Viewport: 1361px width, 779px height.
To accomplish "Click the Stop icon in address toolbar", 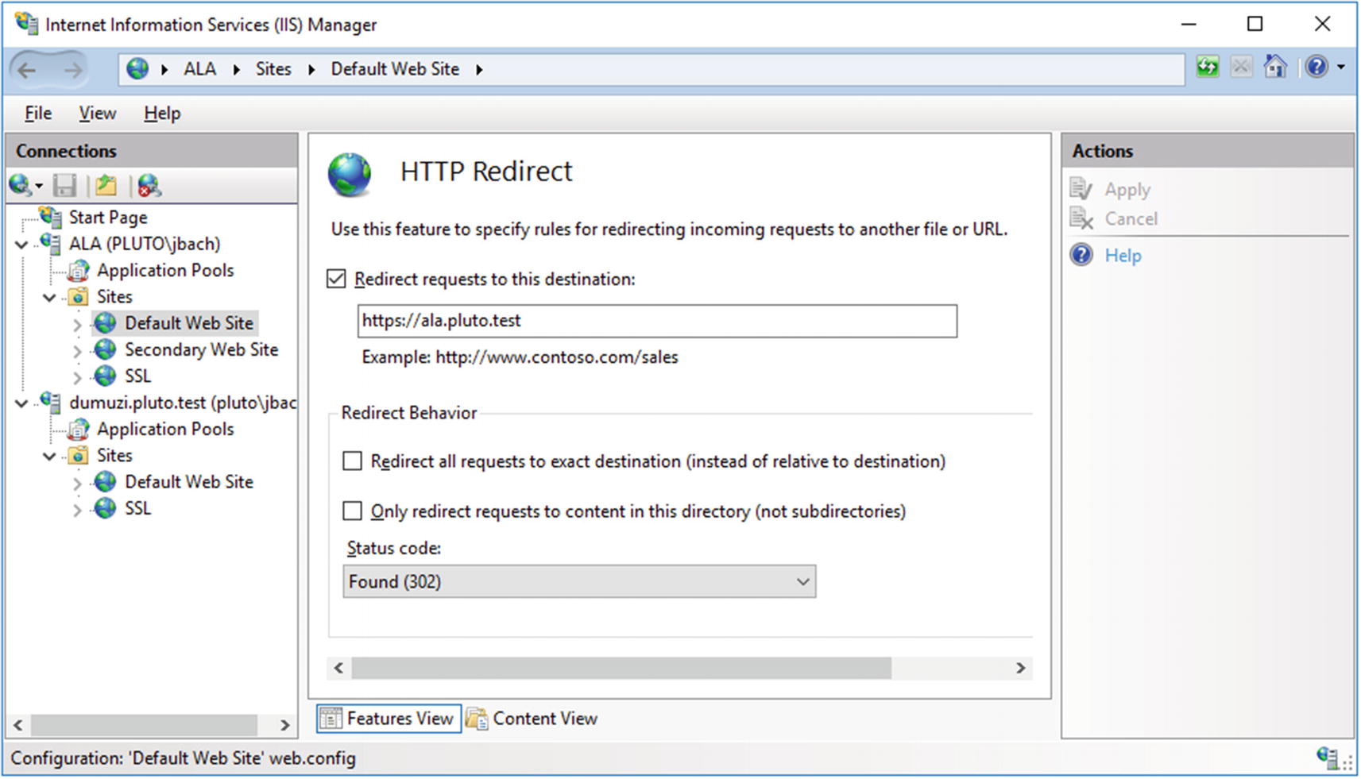I will [1241, 67].
